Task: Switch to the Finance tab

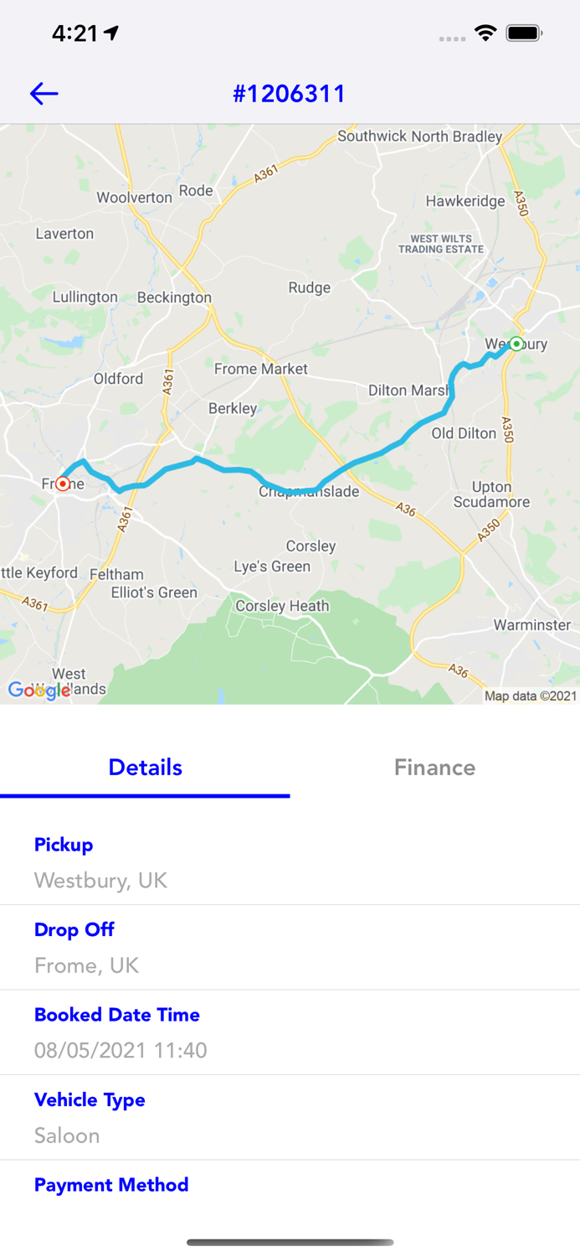Action: pyautogui.click(x=434, y=767)
